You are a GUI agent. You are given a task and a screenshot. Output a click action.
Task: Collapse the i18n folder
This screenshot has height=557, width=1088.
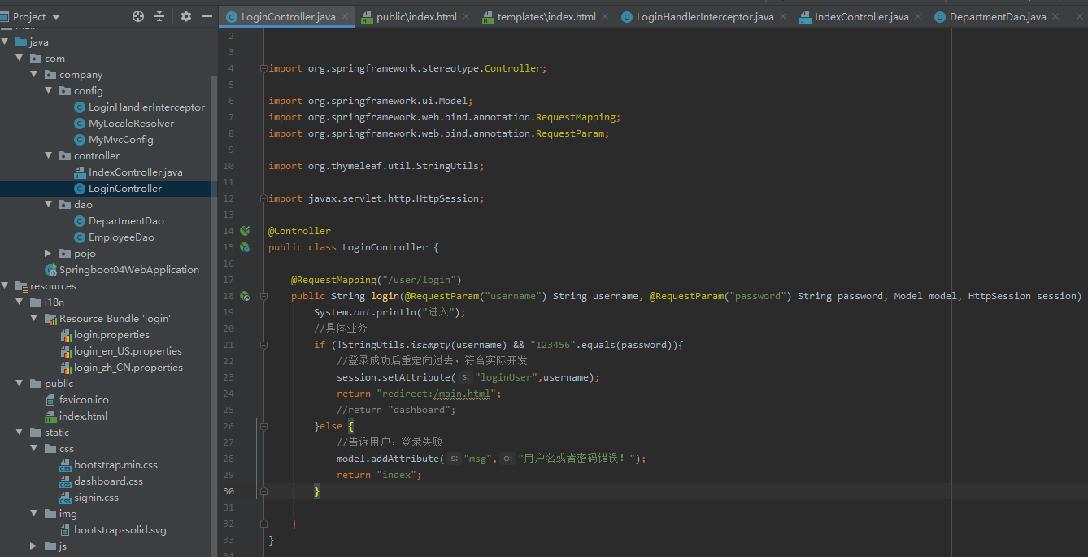click(20, 302)
